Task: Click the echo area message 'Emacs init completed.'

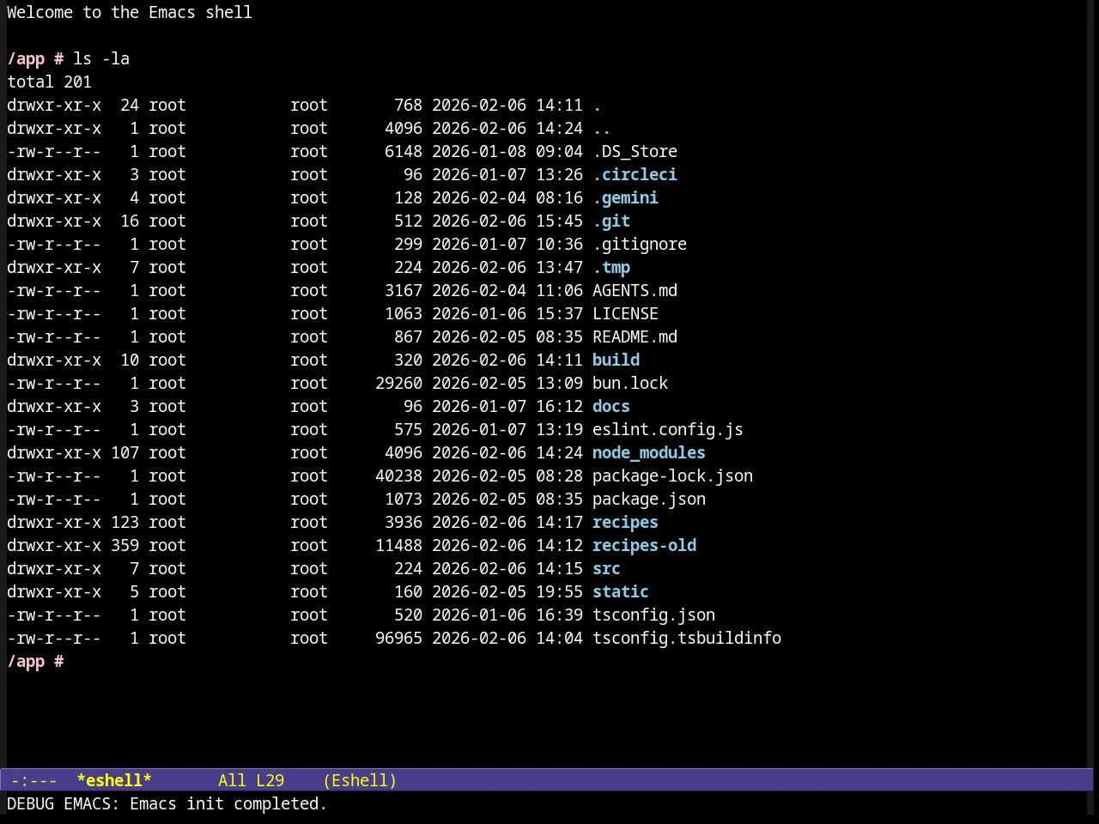Action: point(228,803)
